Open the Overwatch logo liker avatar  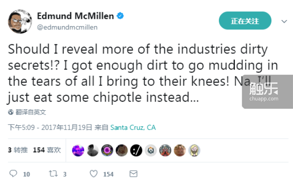click(x=150, y=150)
